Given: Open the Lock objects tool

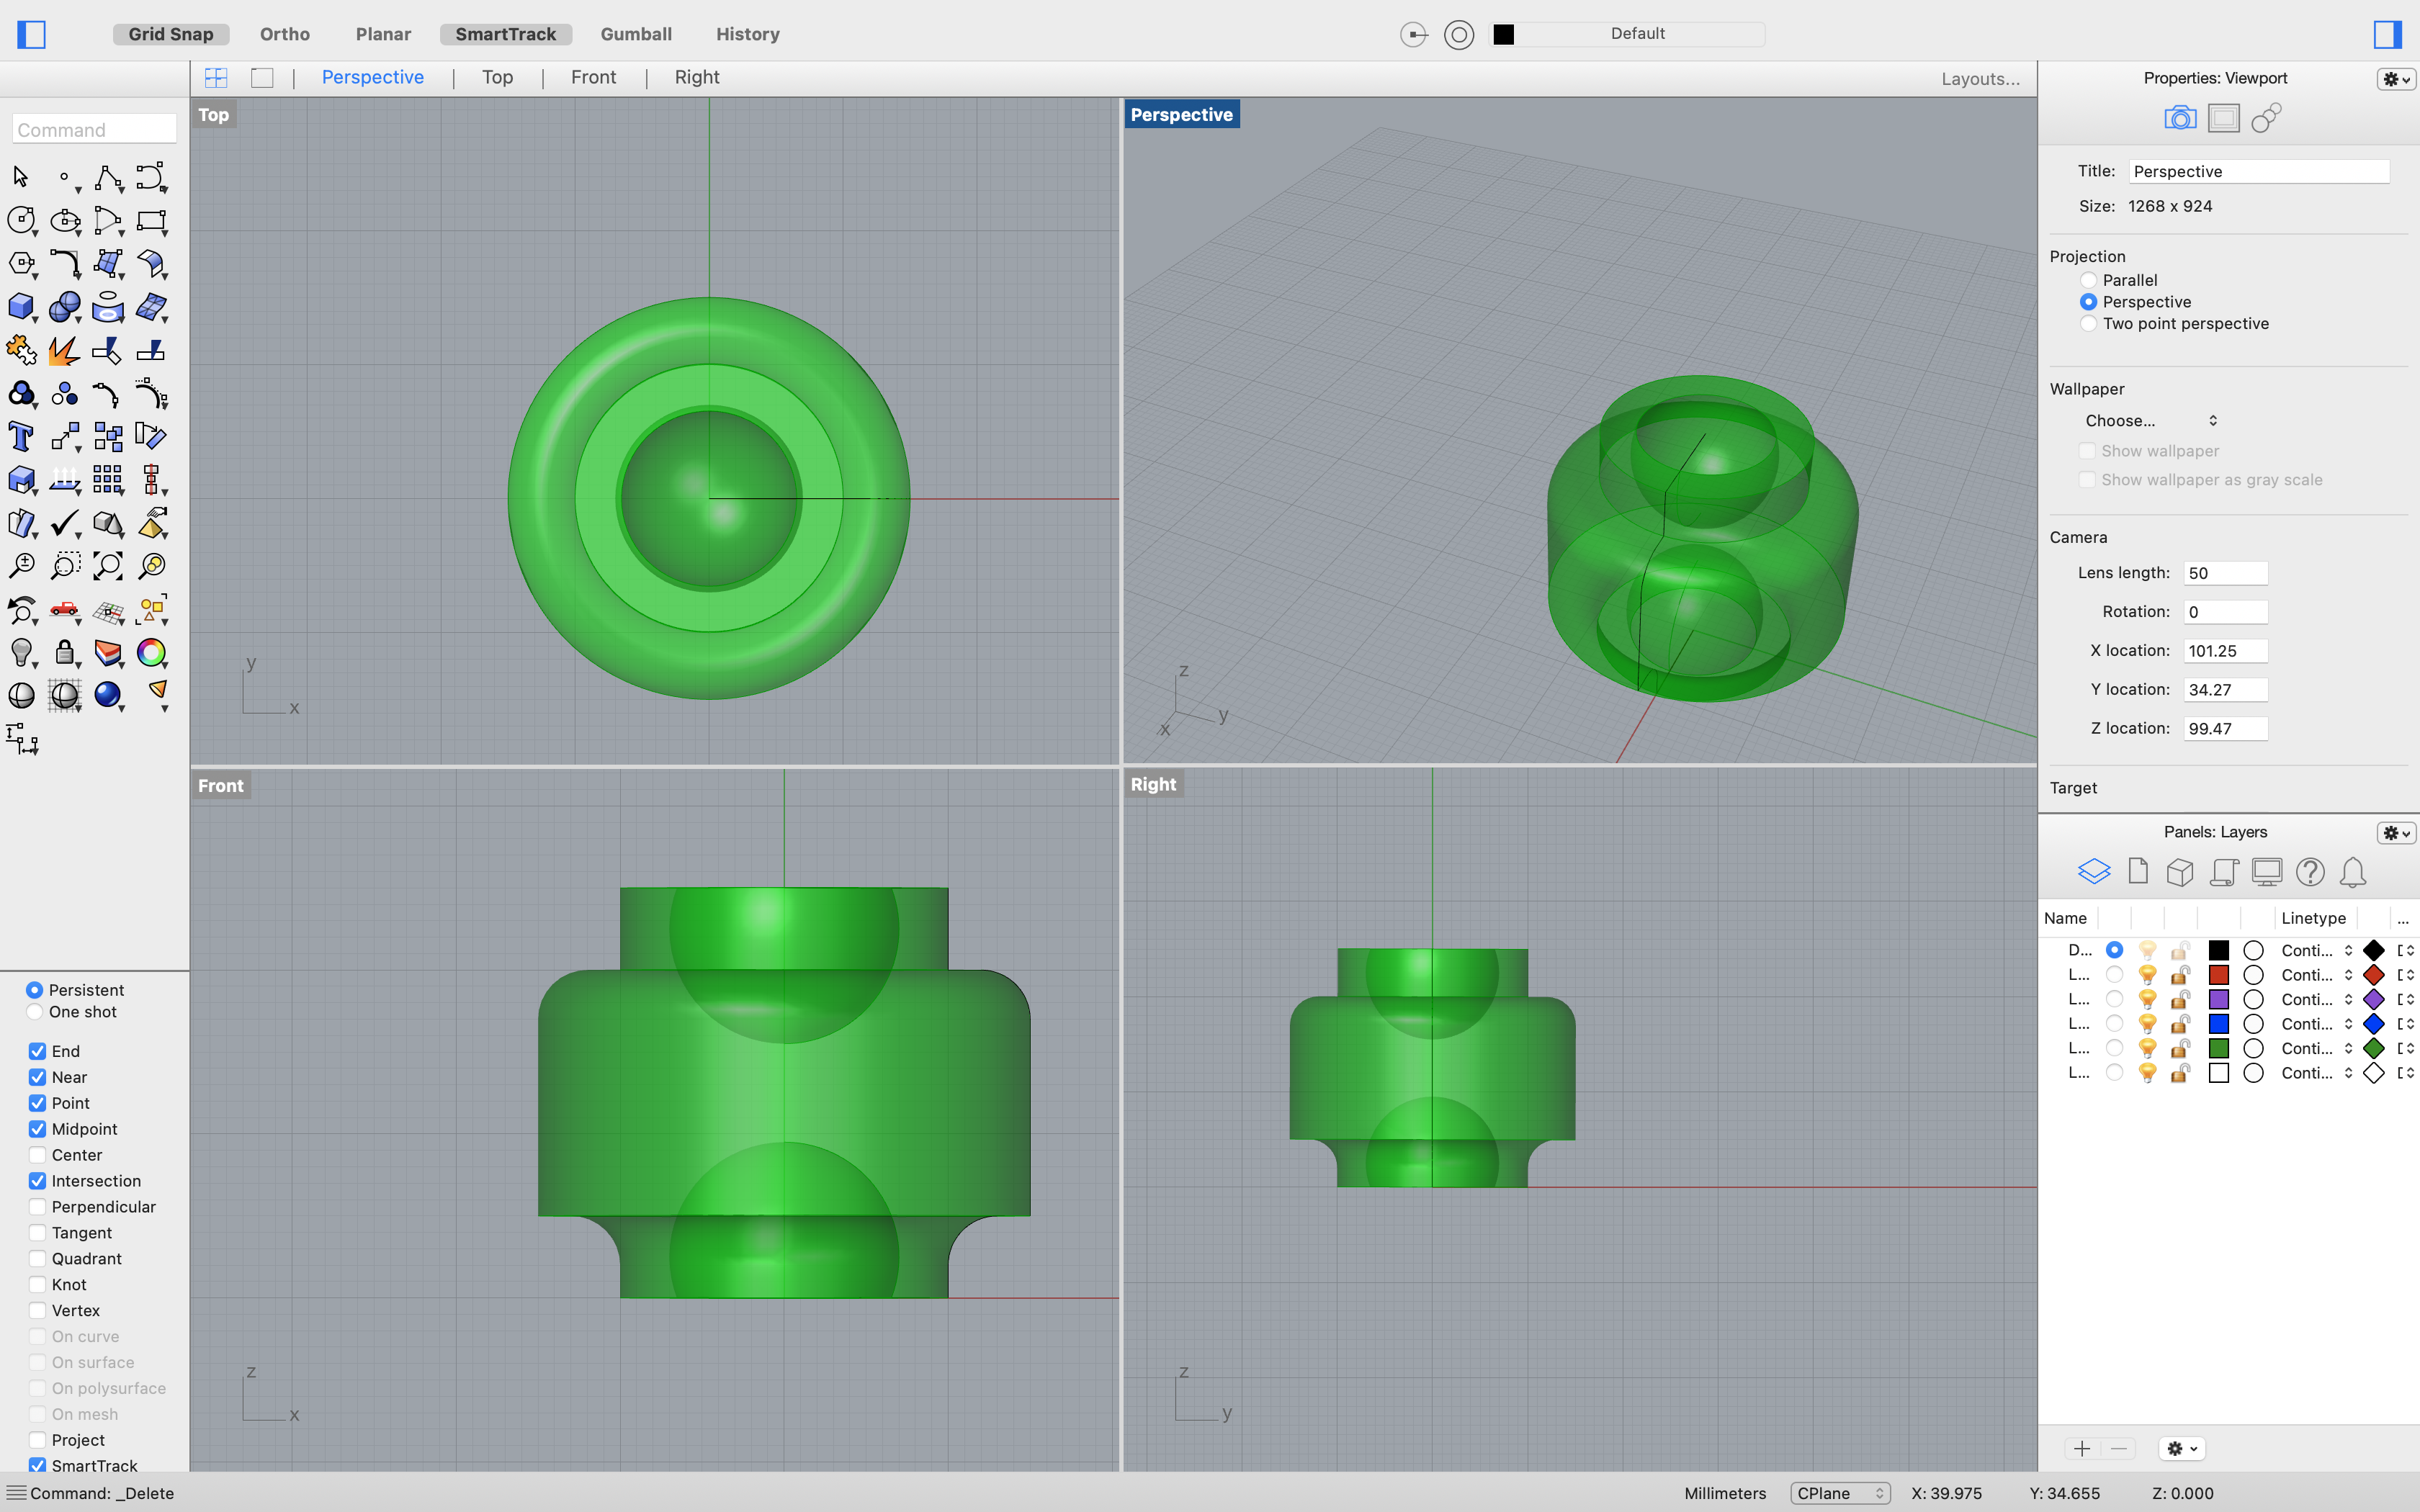Looking at the screenshot, I should pyautogui.click(x=64, y=653).
